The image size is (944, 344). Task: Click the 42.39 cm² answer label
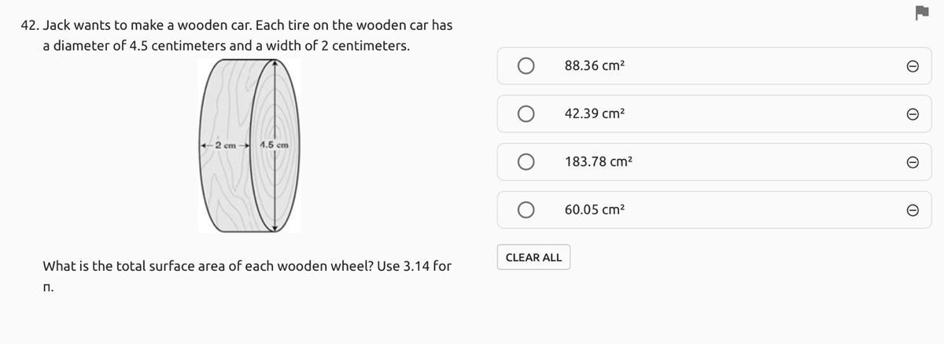[x=595, y=114]
